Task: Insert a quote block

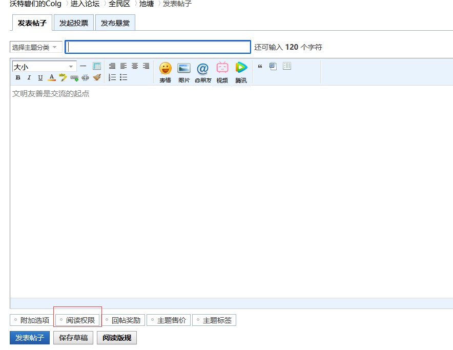Action: (260, 66)
